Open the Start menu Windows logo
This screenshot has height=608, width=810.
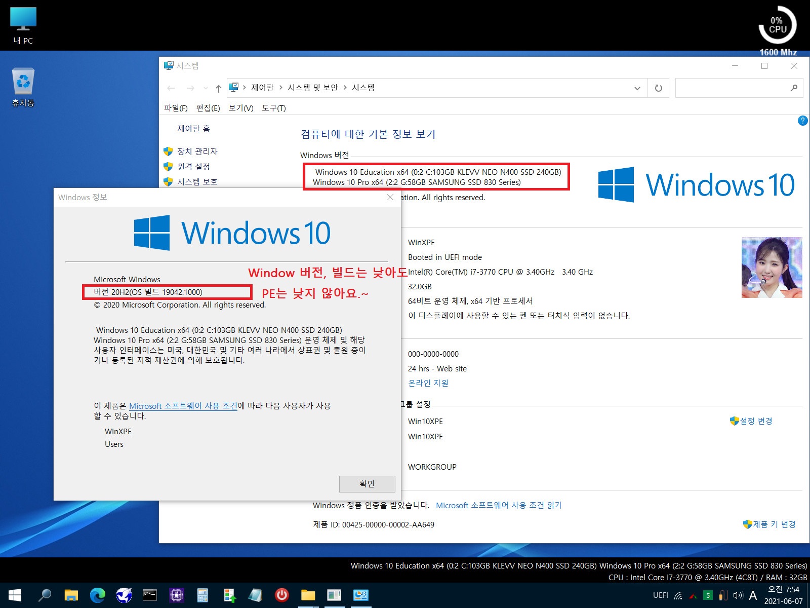coord(15,595)
